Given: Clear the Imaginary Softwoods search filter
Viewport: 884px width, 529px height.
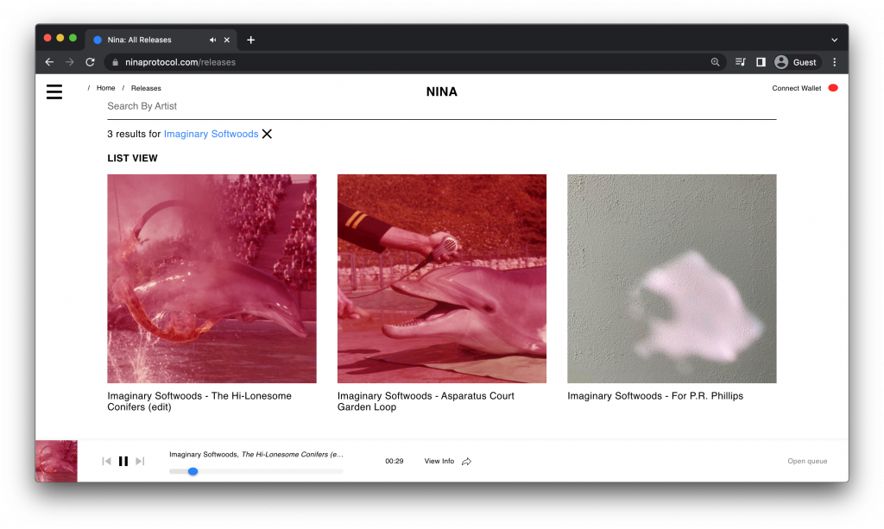Looking at the screenshot, I should pos(268,134).
